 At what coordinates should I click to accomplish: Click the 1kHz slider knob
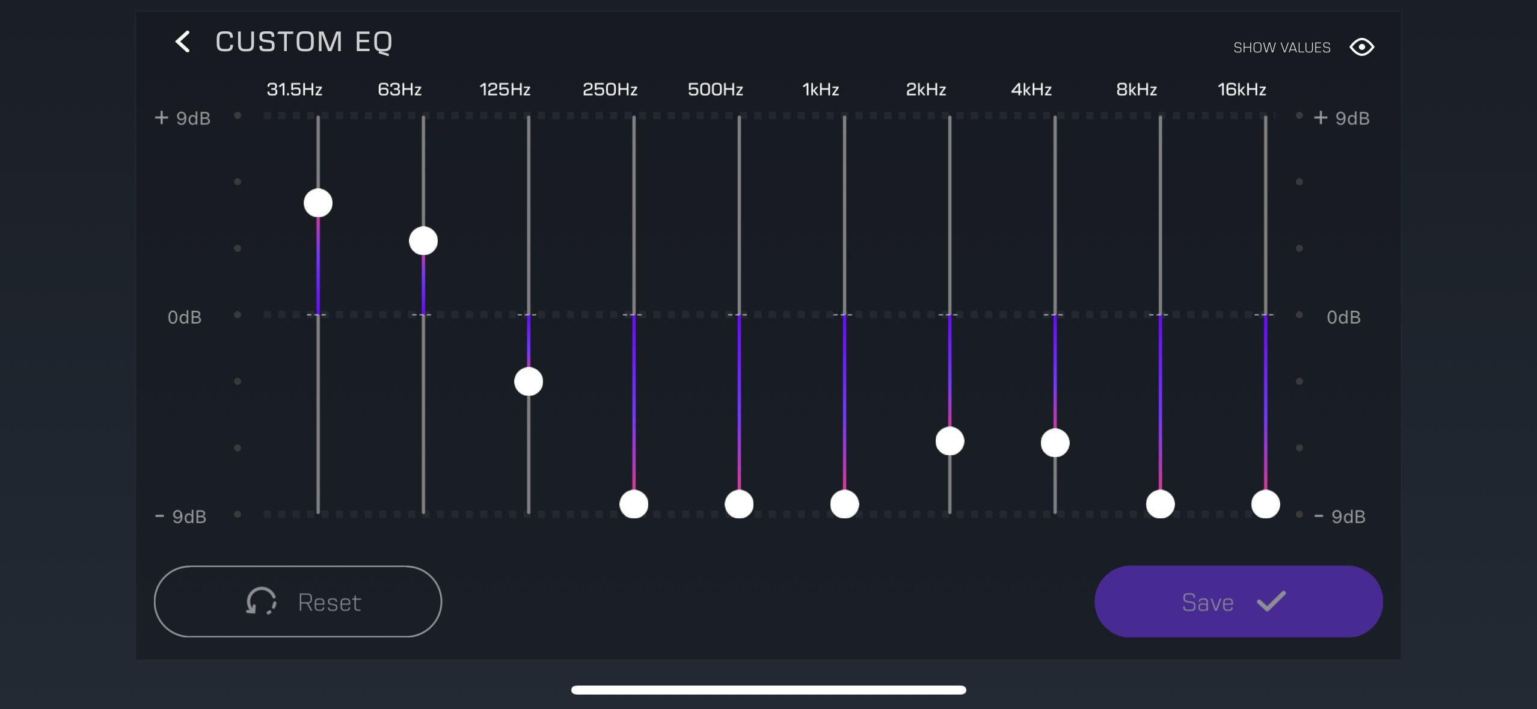844,504
